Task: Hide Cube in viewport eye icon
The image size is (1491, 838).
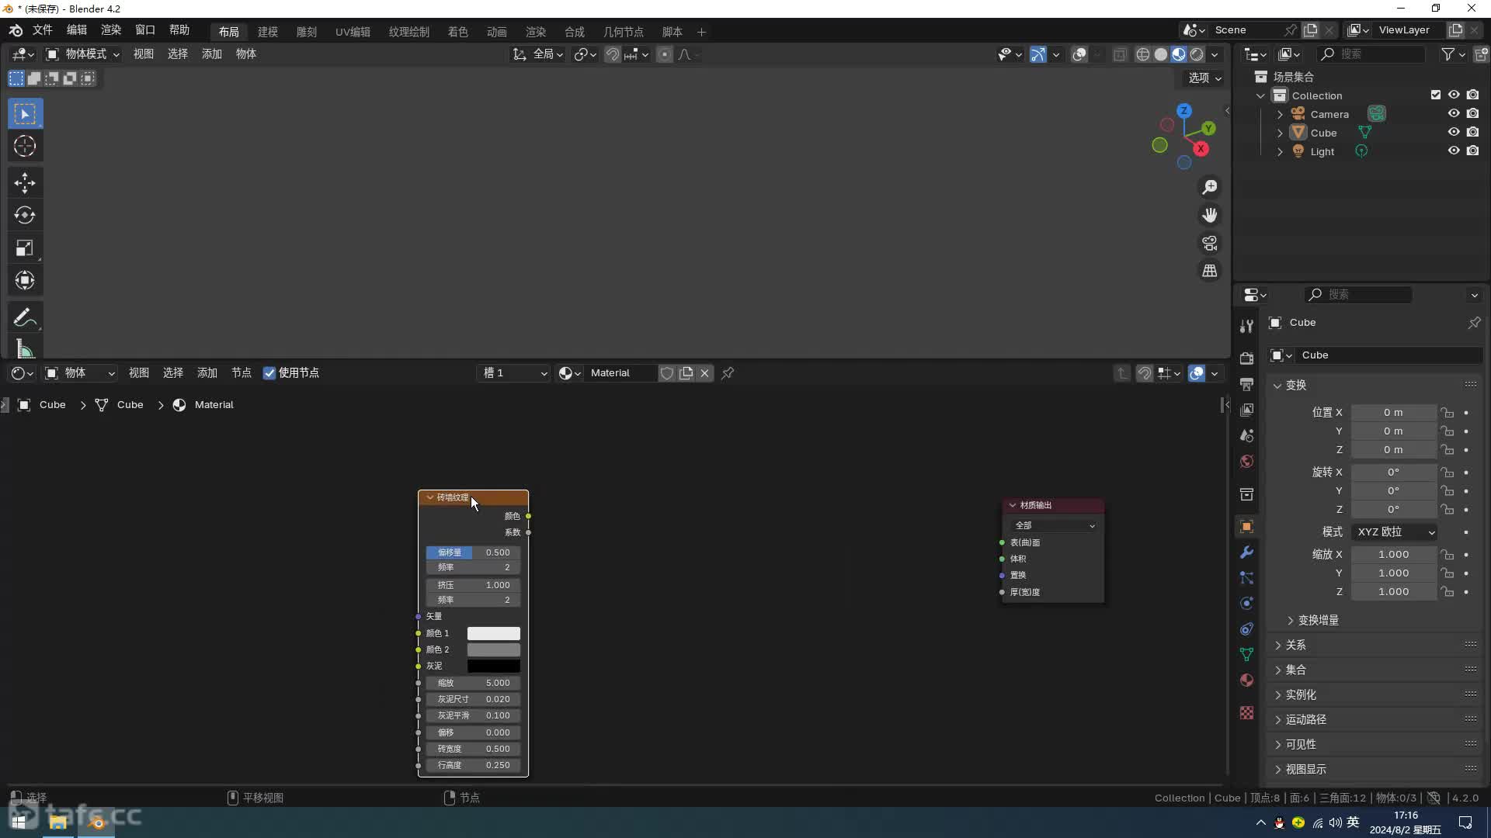Action: (x=1454, y=133)
